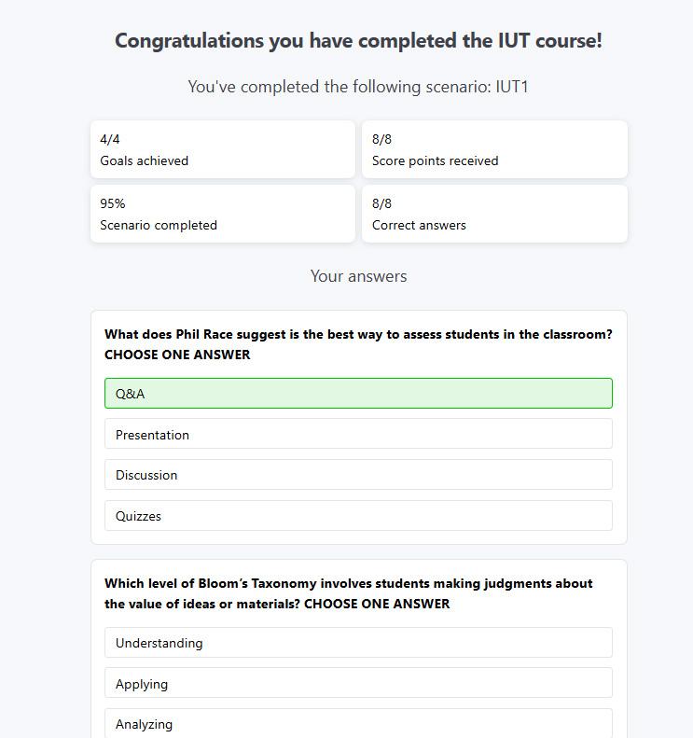Select the Applying answer option

click(358, 684)
